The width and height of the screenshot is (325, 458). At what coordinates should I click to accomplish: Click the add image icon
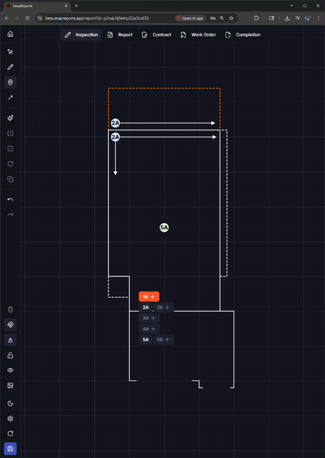pos(10,386)
